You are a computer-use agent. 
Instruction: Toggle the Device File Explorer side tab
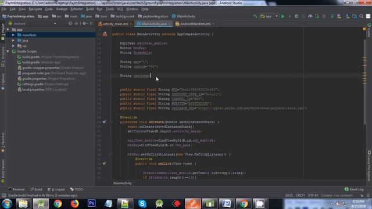tap(369, 166)
